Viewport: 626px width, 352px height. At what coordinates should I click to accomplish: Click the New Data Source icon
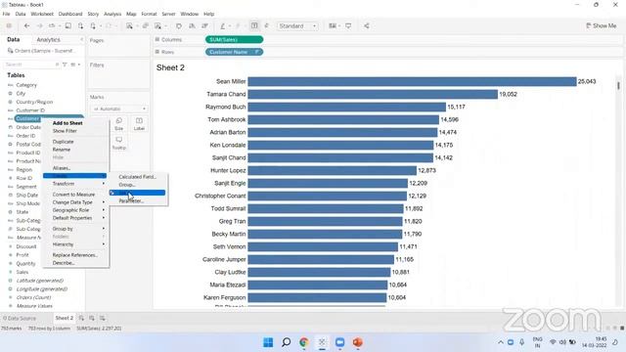pos(80,26)
